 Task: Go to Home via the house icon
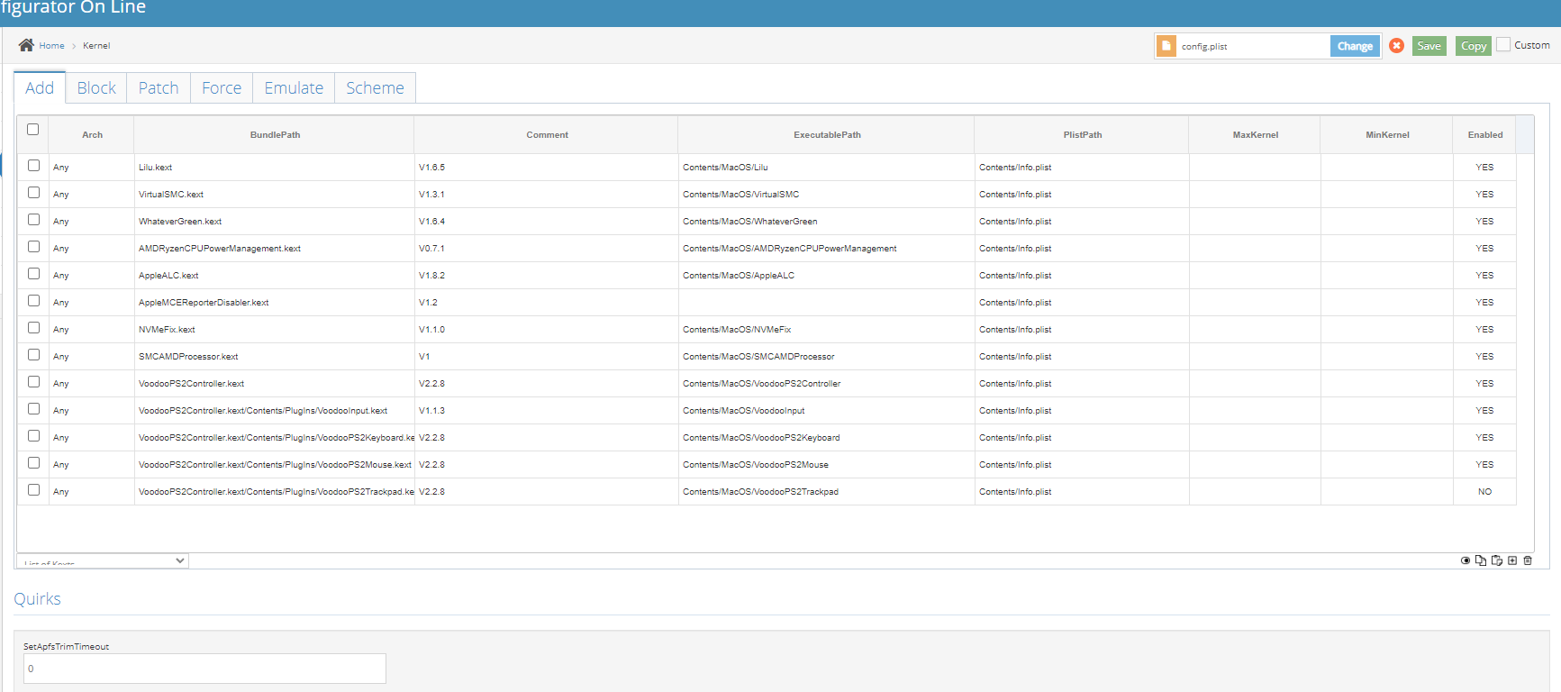pos(26,45)
